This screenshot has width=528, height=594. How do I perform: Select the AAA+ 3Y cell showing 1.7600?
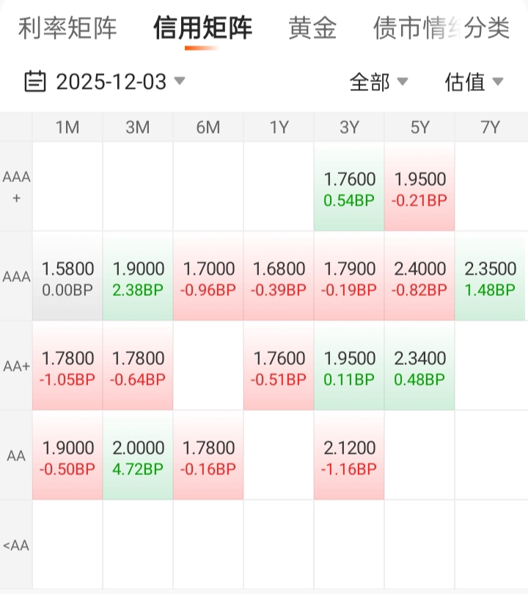click(349, 188)
